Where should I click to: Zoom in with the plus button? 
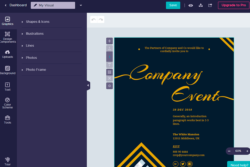pyautogui.click(x=247, y=151)
